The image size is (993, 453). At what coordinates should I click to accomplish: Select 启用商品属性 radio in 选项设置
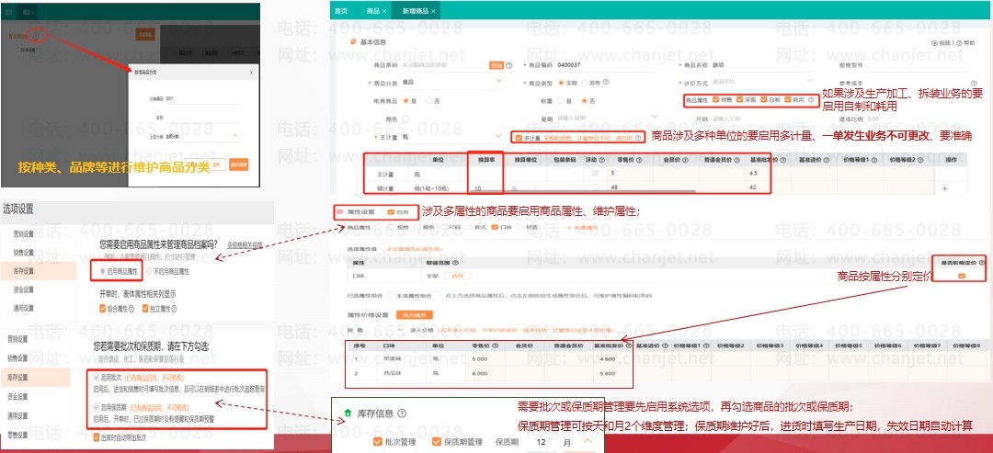tap(103, 271)
